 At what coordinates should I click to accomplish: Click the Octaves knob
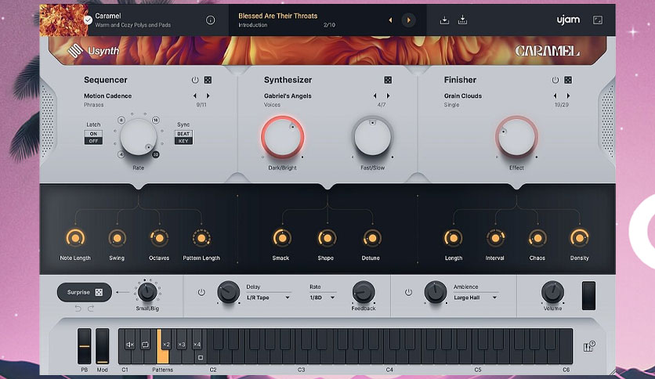coord(159,238)
